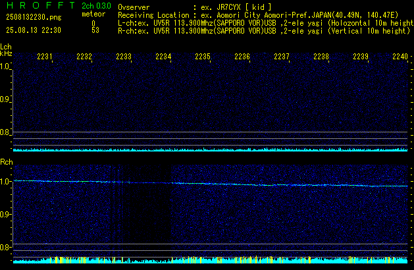The width and height of the screenshot is (414, 270).
Task: Click the 2234 time marker
Action: click(x=163, y=57)
